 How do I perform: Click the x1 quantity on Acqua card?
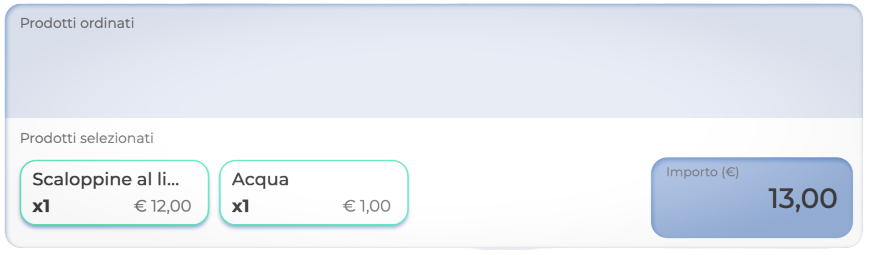pyautogui.click(x=241, y=206)
